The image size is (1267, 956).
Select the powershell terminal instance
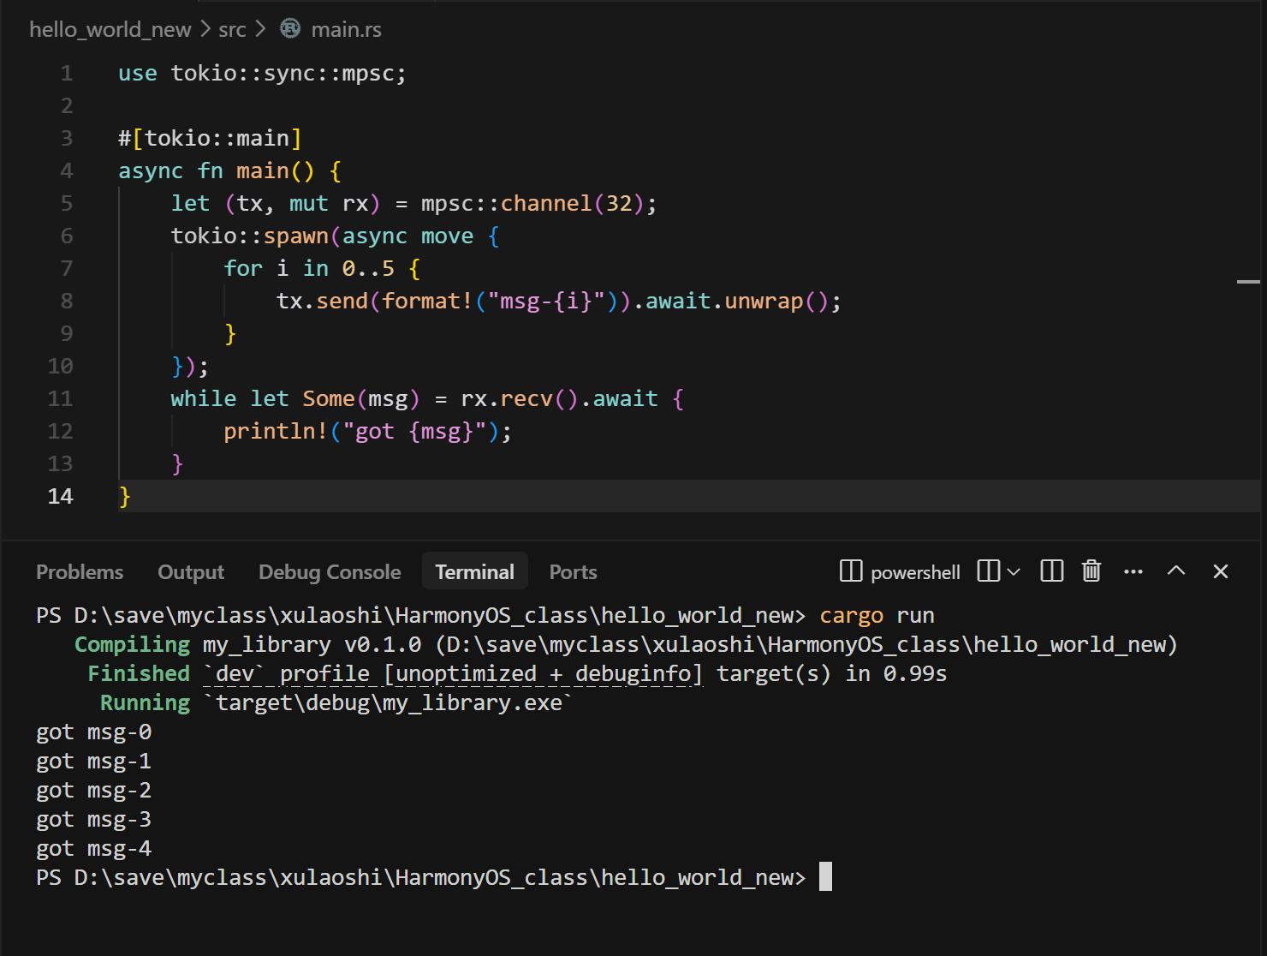(900, 571)
